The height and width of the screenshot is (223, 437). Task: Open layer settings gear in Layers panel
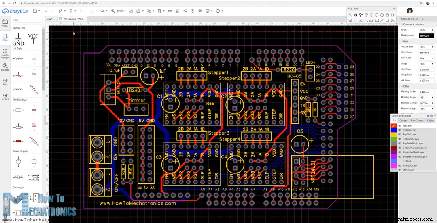[431, 116]
